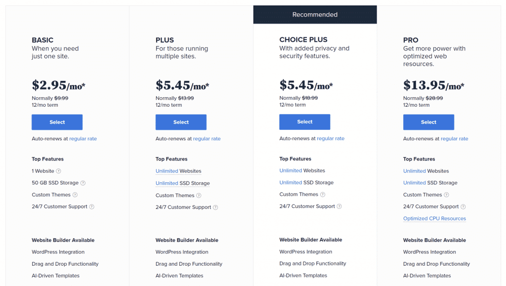Select the CHOICE PLUS plan heading
Viewport: 506px width, 286px height.
tap(303, 39)
